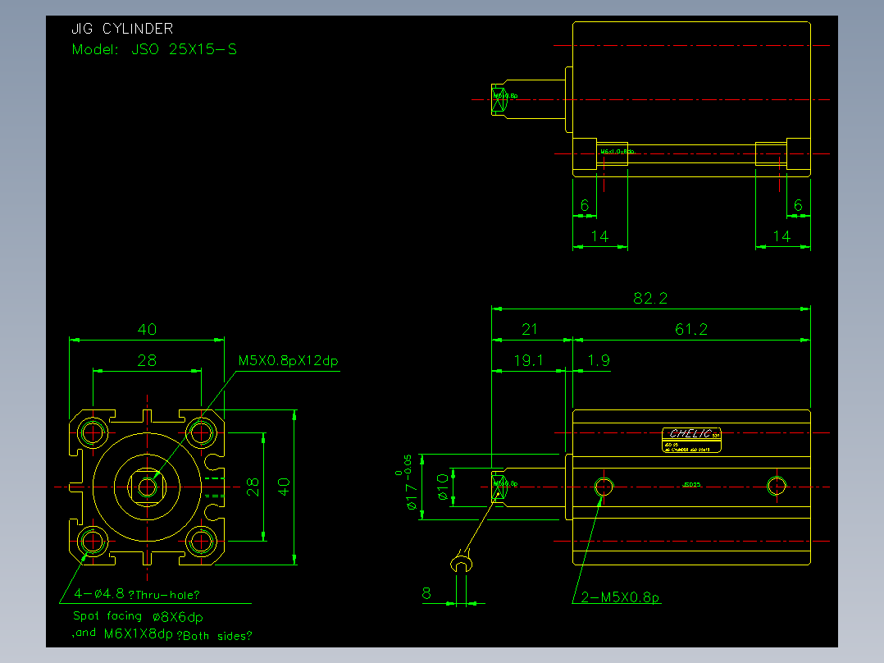This screenshot has width=884, height=663.
Task: Click the Spot facing ø8X6dp note
Action: 138,616
